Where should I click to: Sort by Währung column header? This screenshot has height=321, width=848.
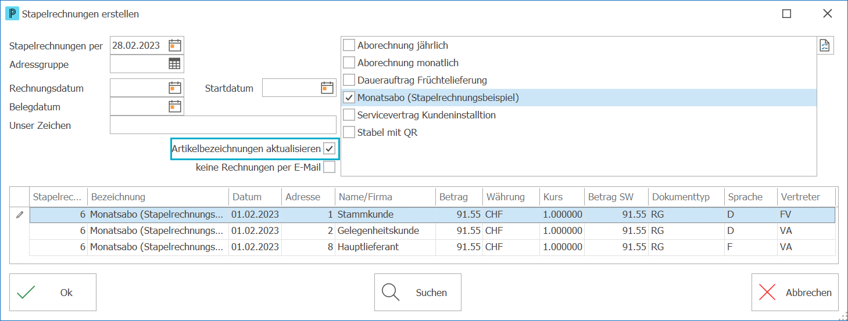(x=511, y=197)
